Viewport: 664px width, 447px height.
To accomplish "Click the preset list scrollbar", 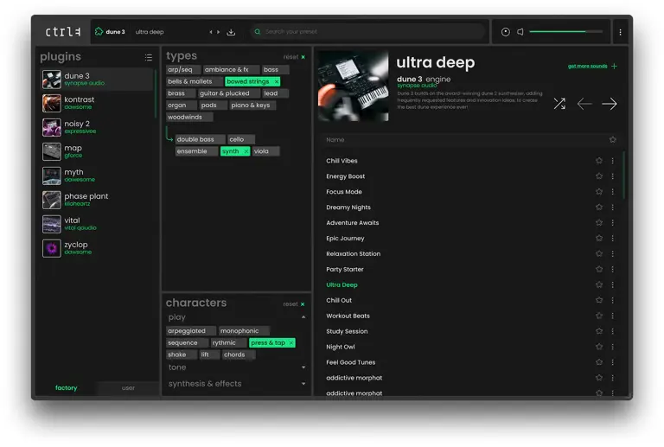I will [623, 175].
